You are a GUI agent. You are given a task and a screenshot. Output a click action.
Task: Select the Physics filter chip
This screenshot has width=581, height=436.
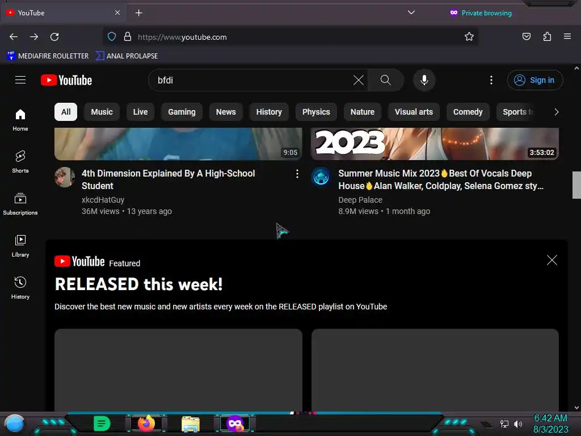[x=316, y=112]
